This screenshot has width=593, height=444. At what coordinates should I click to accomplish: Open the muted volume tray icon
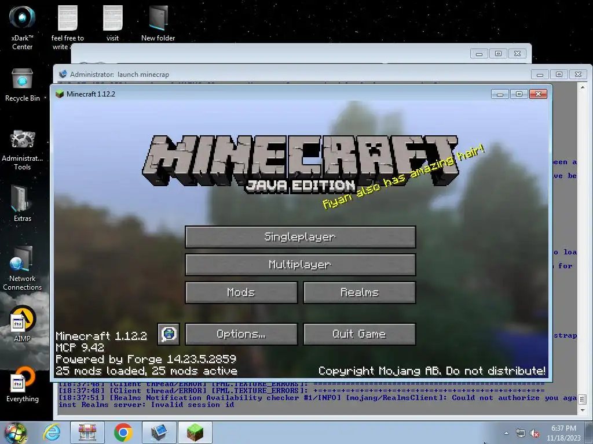pos(535,433)
